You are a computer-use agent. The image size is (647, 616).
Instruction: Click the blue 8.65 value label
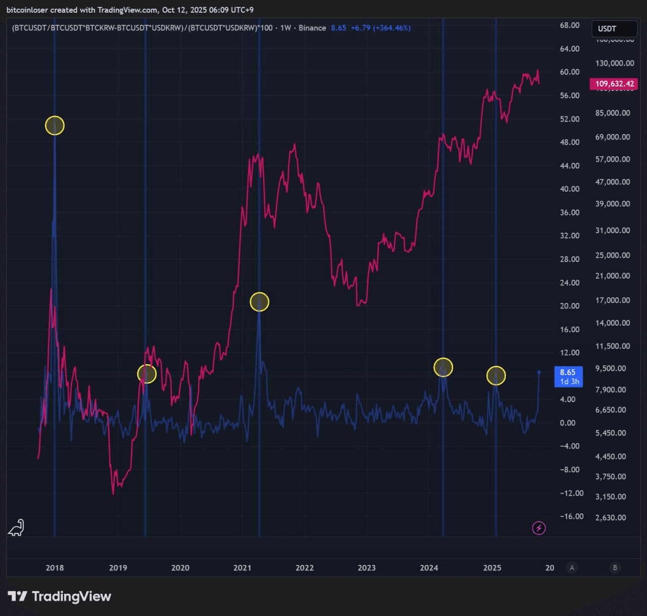[568, 376]
